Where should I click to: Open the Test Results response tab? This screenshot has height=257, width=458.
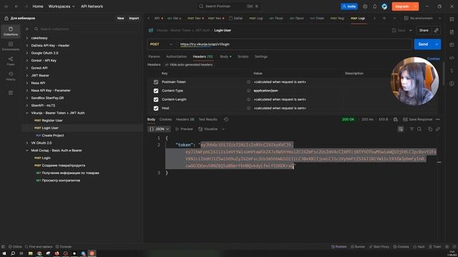click(x=208, y=119)
